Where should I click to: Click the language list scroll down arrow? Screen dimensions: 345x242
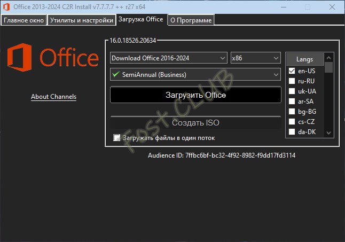(329, 132)
